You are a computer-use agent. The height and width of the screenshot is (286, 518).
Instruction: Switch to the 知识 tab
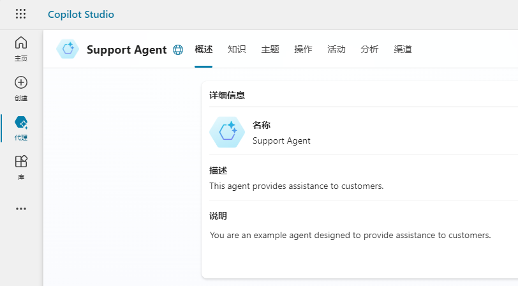click(237, 50)
